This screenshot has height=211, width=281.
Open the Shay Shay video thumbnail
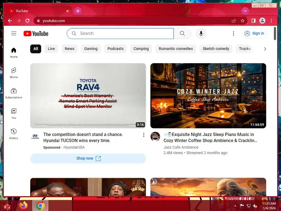88,187
